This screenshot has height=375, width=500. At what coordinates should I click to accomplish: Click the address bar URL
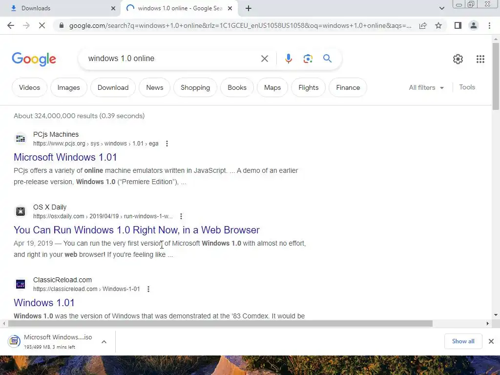(240, 25)
